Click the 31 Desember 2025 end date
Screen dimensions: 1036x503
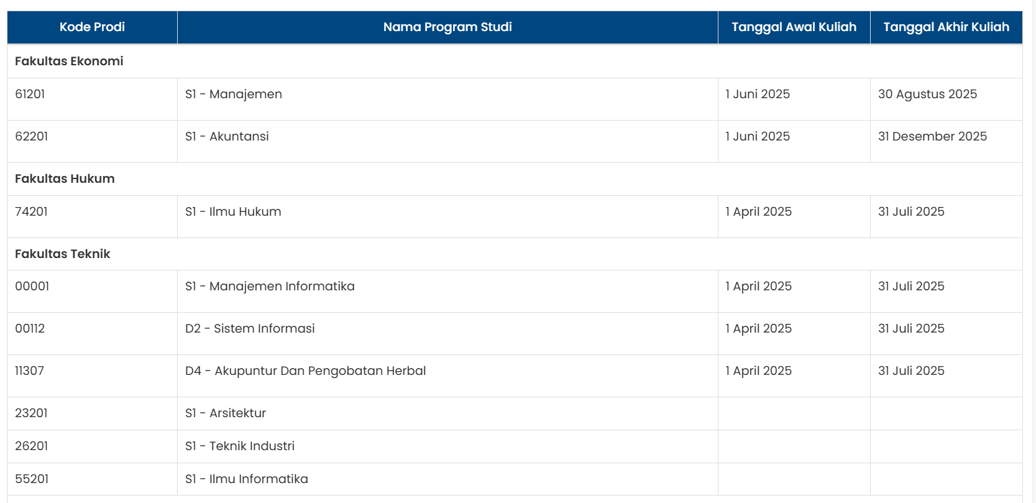click(932, 136)
